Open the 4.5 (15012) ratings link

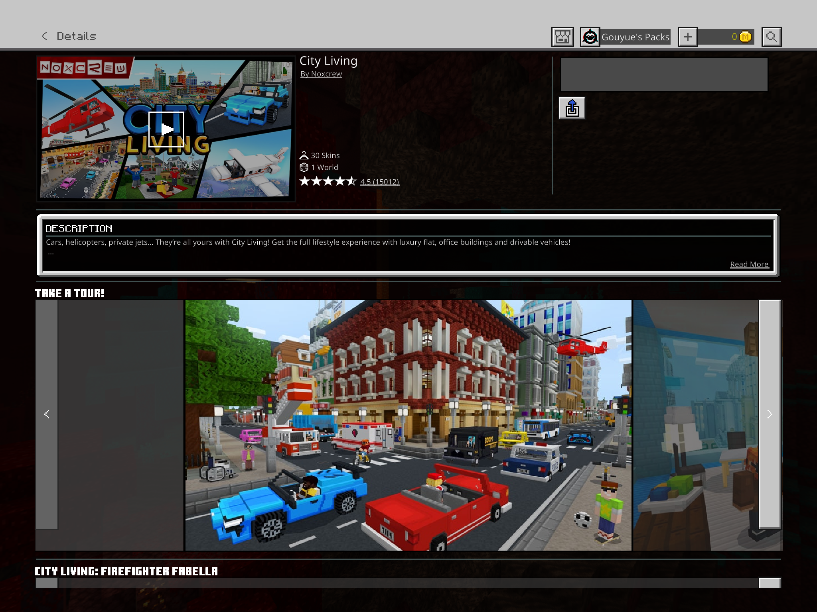(x=379, y=182)
